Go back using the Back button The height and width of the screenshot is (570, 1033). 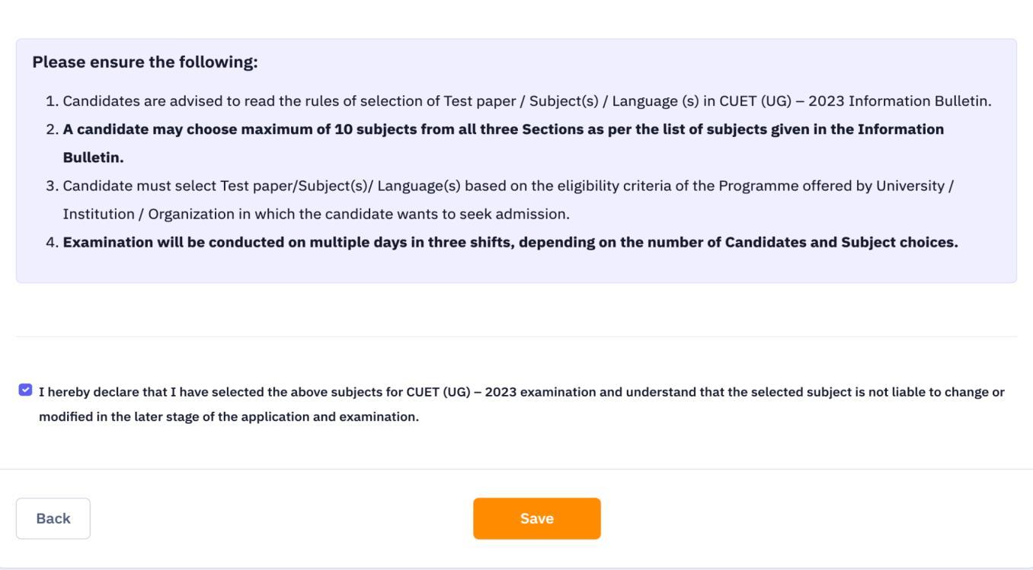[53, 518]
